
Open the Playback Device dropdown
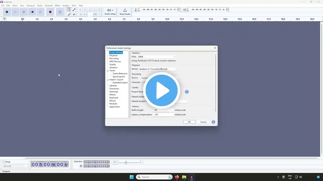[x=158, y=69]
